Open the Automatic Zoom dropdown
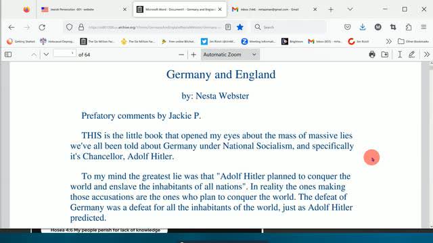Image resolution: width=433 pixels, height=243 pixels. tap(230, 55)
